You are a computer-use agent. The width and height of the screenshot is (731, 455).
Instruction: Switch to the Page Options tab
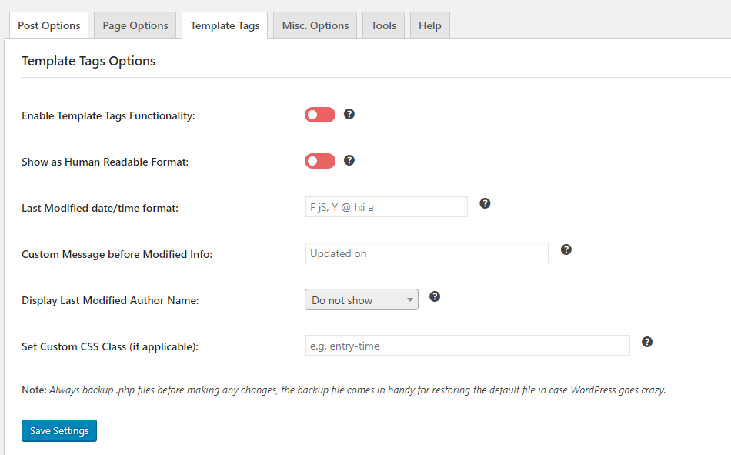(135, 25)
